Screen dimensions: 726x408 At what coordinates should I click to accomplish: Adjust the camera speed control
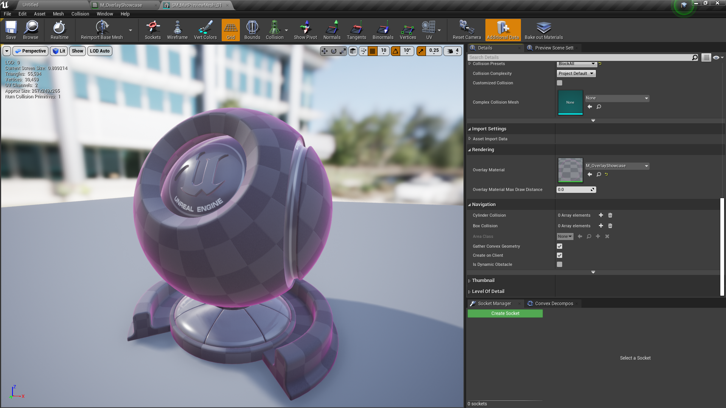click(x=452, y=51)
